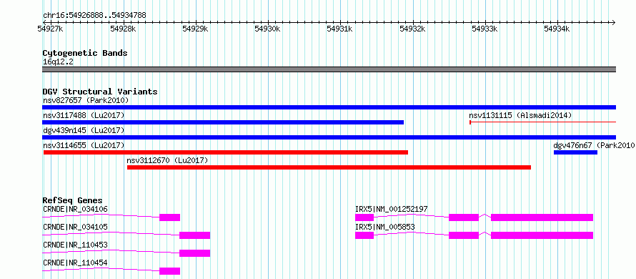Click the first exon of IRX5 NM_001252197
Screen dimensions: 636x279
pyautogui.click(x=364, y=217)
